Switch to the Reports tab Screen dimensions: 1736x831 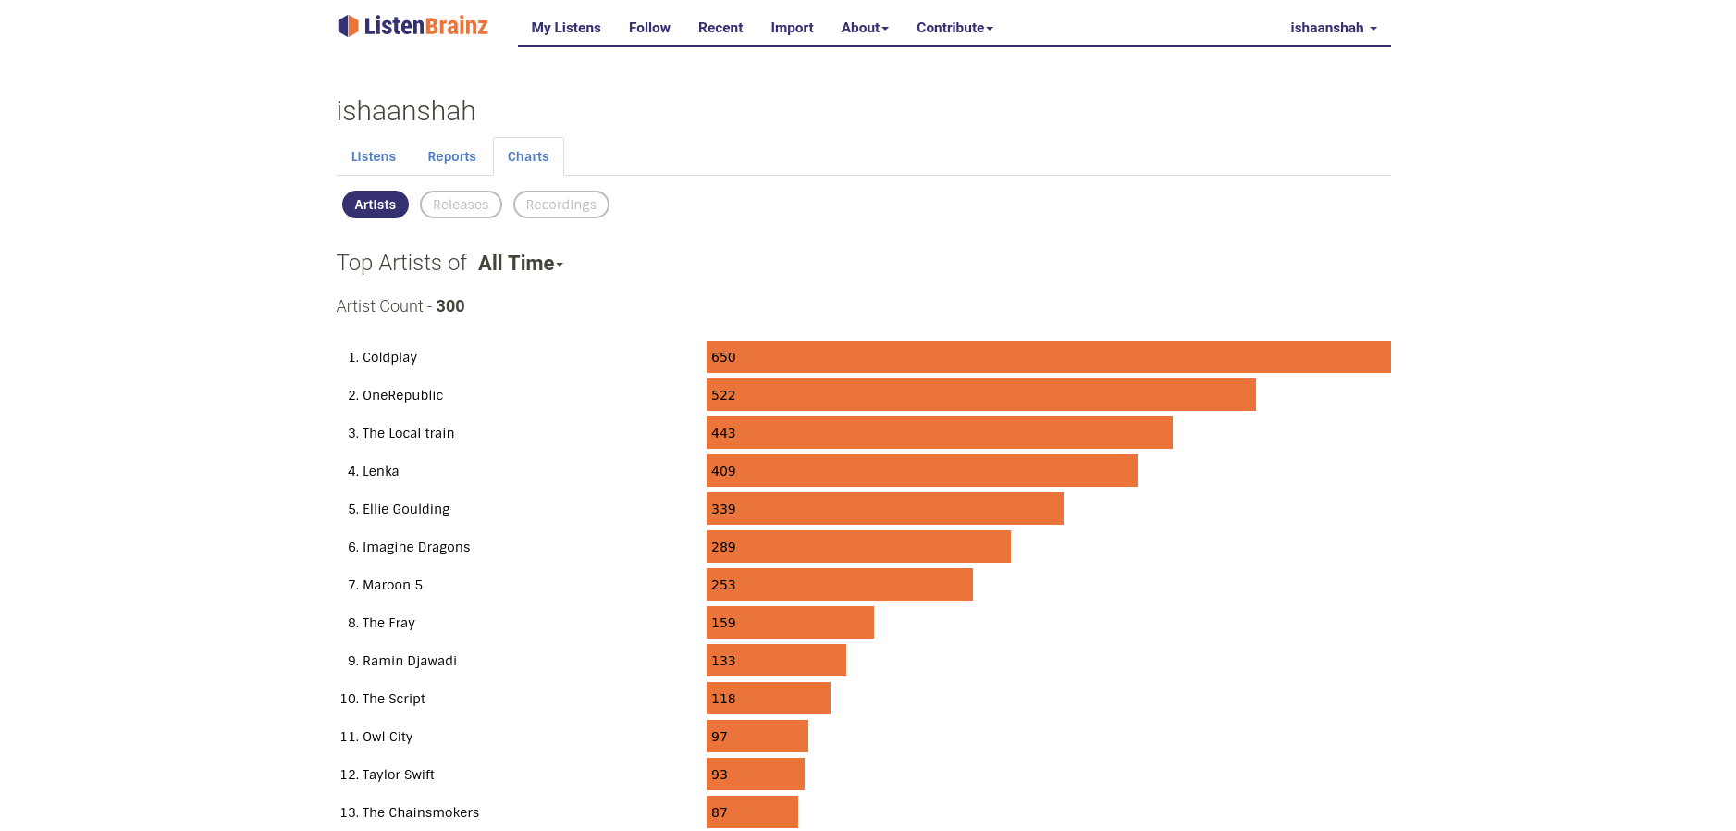coord(451,156)
